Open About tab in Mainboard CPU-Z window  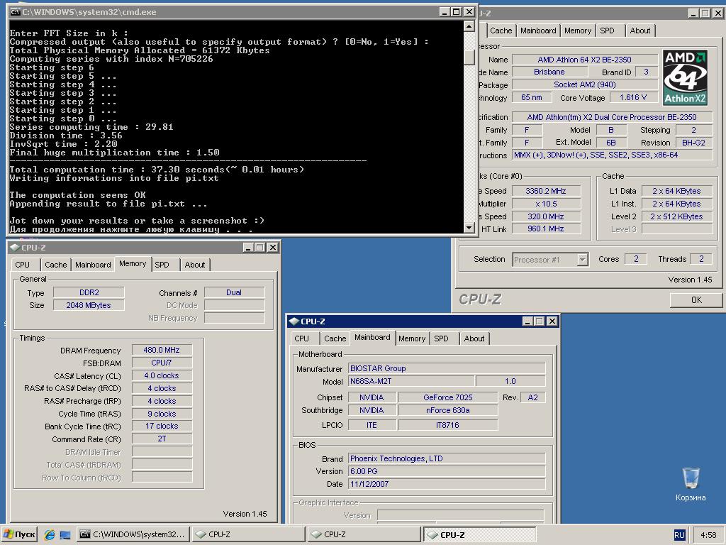click(474, 338)
